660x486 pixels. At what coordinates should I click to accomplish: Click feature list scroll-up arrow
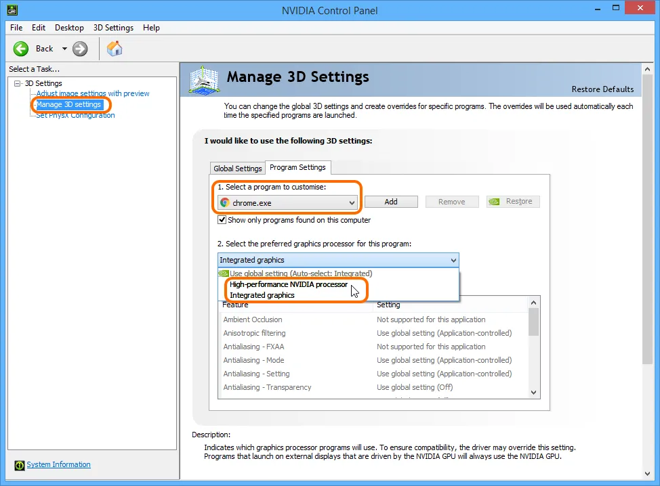(534, 303)
